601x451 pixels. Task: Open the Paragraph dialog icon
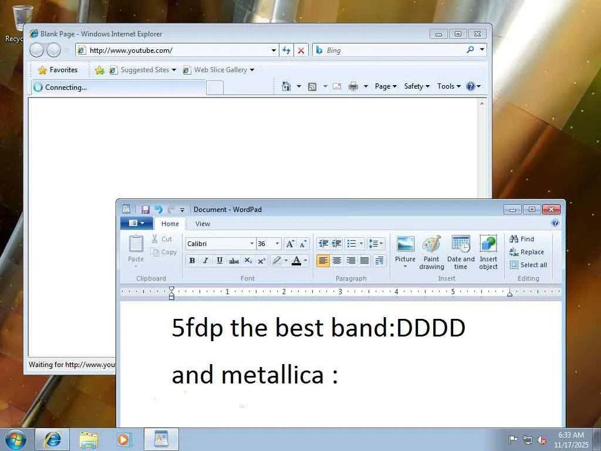(380, 261)
